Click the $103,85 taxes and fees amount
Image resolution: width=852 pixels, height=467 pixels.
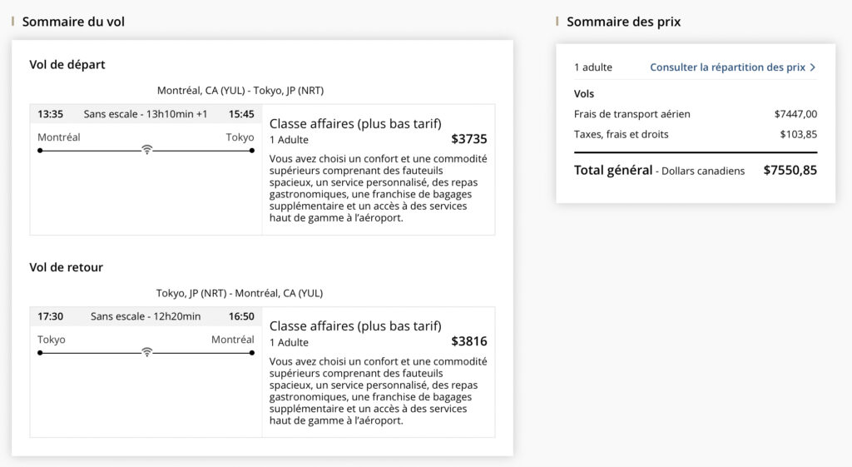click(798, 134)
